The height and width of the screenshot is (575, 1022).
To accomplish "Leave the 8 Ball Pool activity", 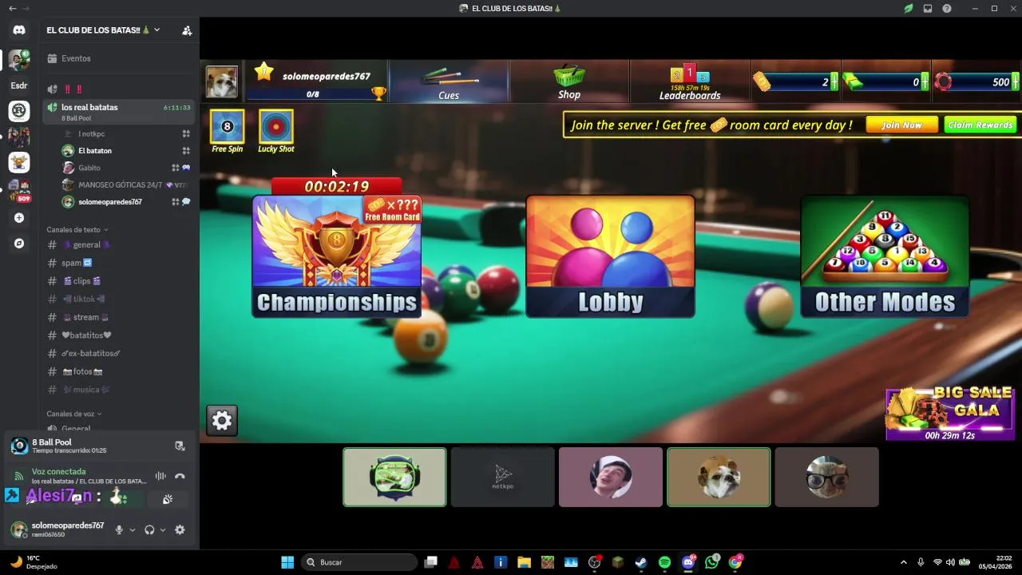I will pyautogui.click(x=180, y=446).
